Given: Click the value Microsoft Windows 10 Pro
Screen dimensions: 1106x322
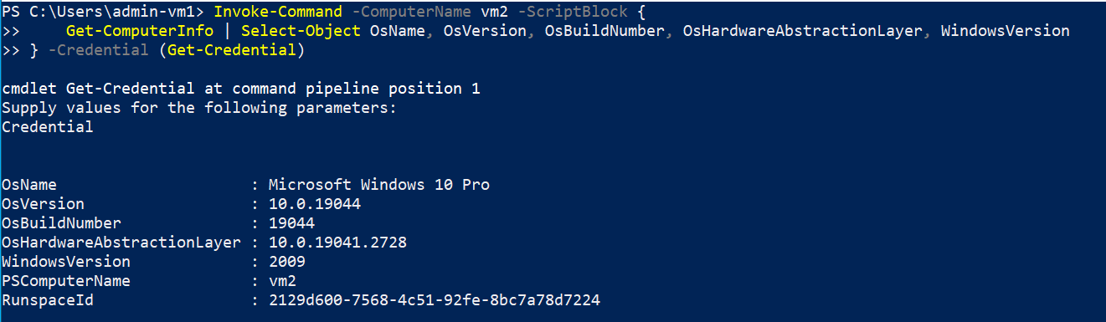Looking at the screenshot, I should [x=379, y=185].
